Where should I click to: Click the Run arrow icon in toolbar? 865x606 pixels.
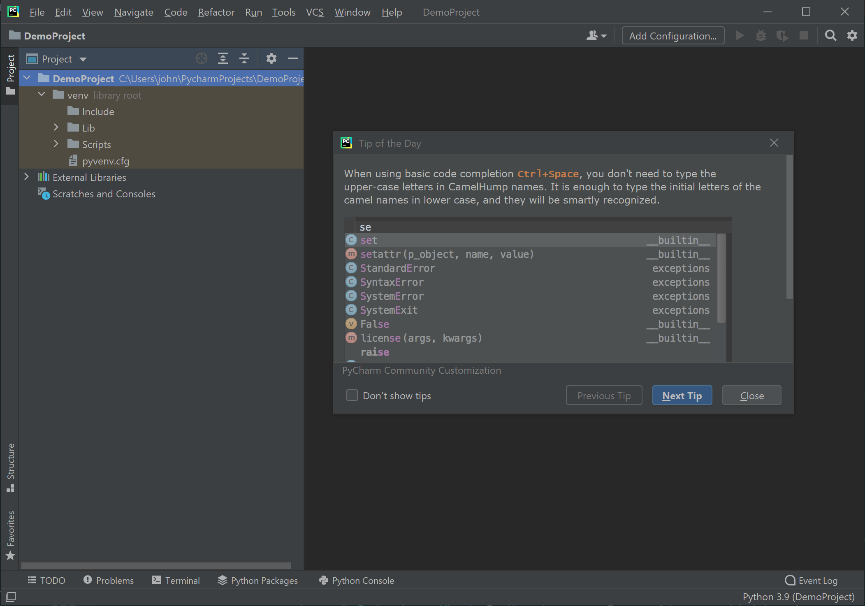pyautogui.click(x=740, y=36)
